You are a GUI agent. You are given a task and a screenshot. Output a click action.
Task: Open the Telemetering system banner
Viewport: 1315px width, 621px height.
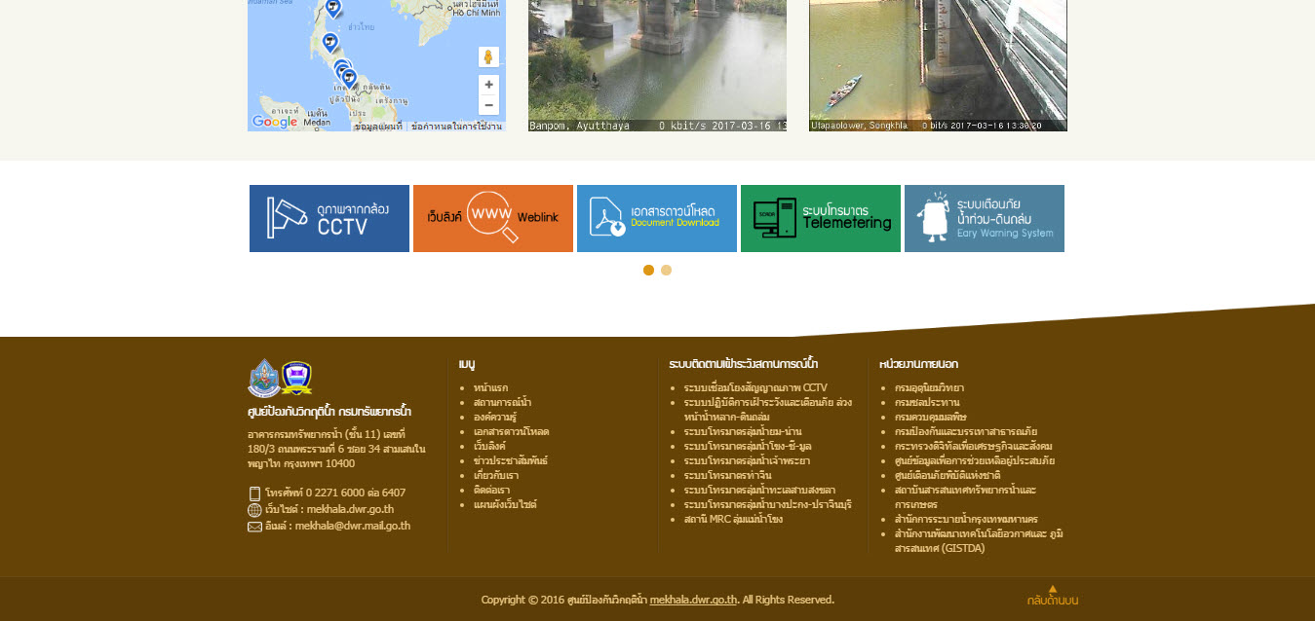pyautogui.click(x=821, y=219)
